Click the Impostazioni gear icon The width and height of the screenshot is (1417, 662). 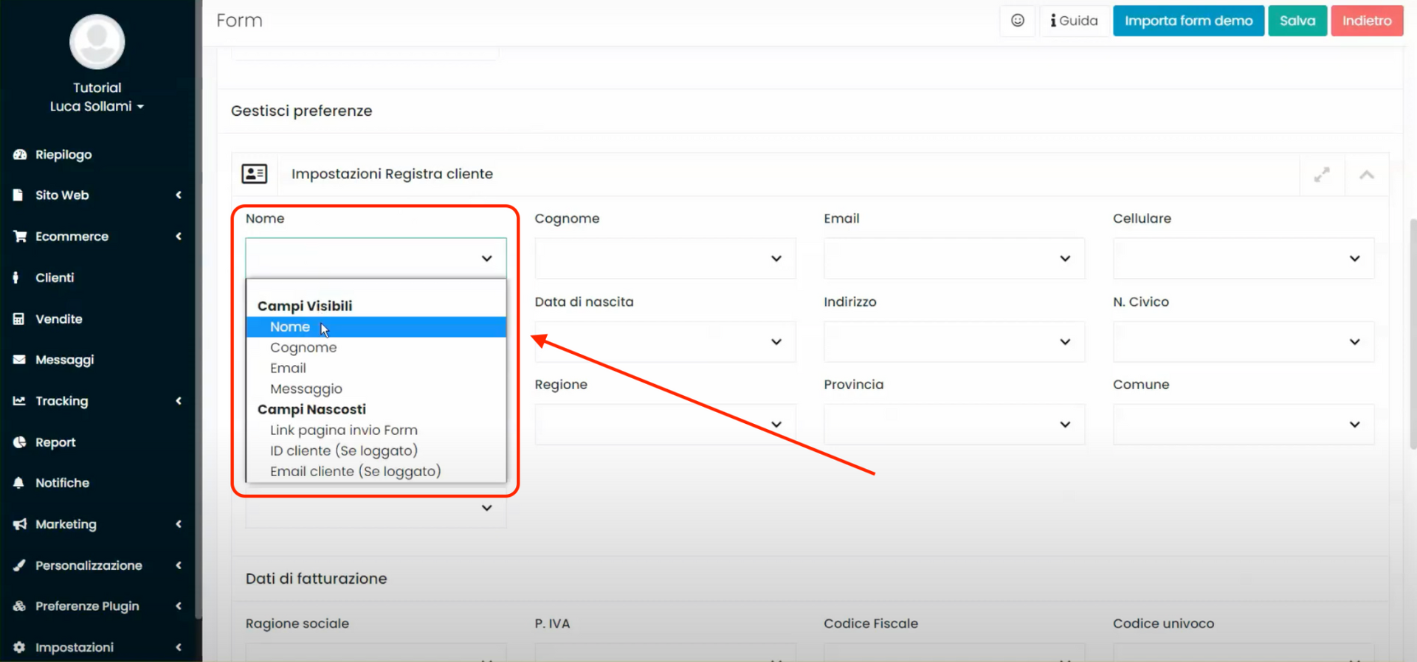[x=19, y=647]
